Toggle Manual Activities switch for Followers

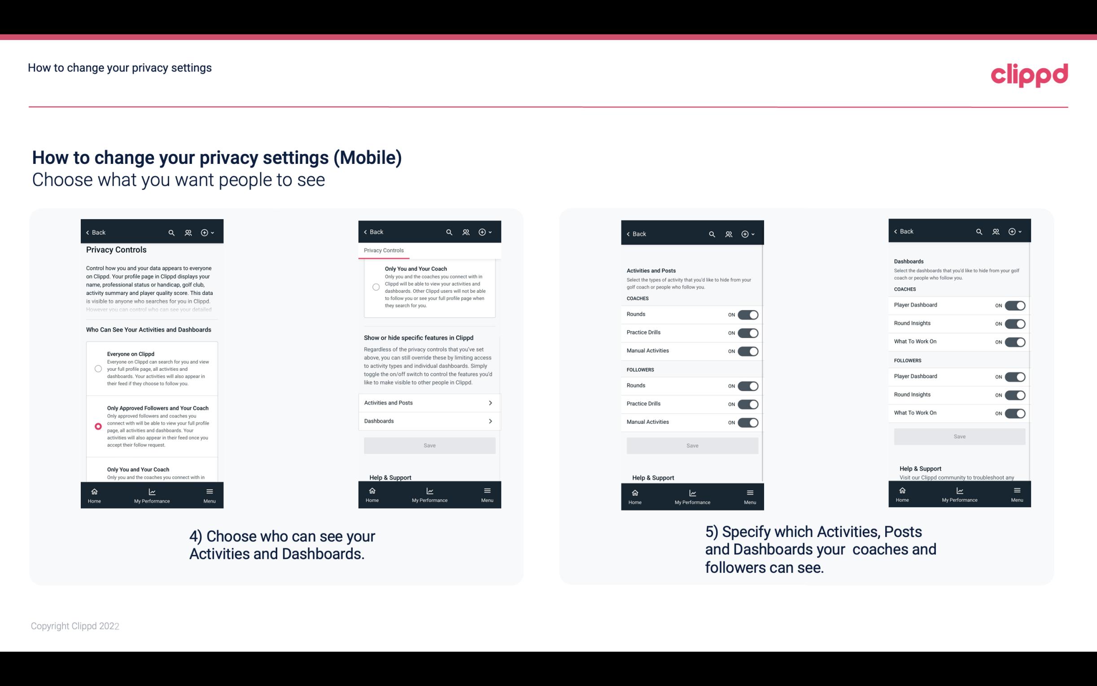748,421
